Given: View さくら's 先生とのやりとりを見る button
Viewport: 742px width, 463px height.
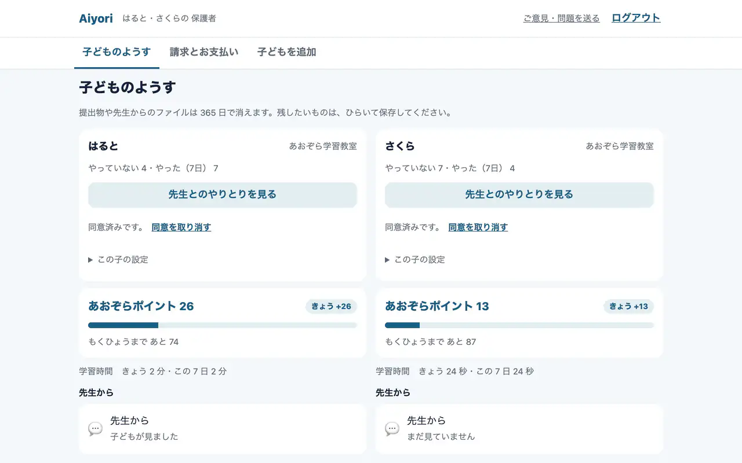Looking at the screenshot, I should 519,194.
